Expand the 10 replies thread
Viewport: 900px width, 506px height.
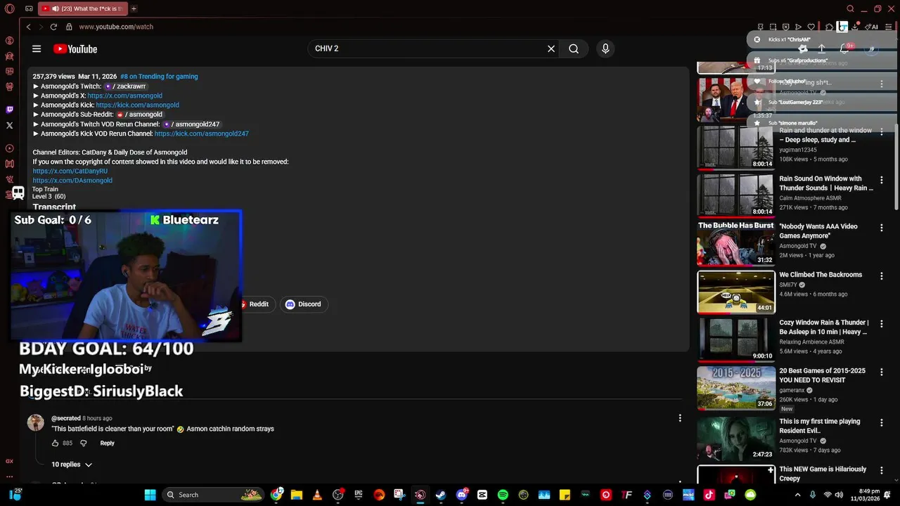pos(72,465)
